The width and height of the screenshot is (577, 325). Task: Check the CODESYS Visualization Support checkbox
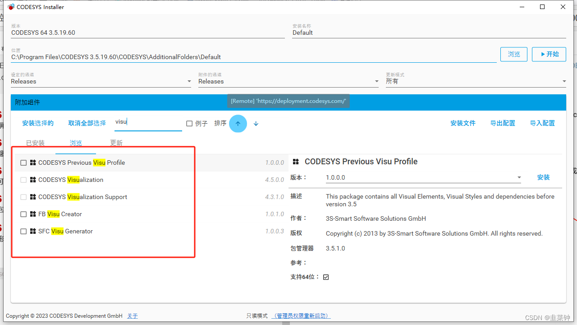[x=23, y=197]
